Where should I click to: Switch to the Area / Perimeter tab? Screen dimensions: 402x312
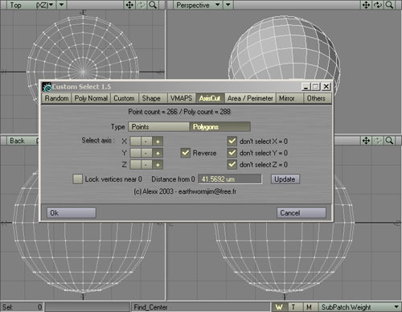point(250,98)
